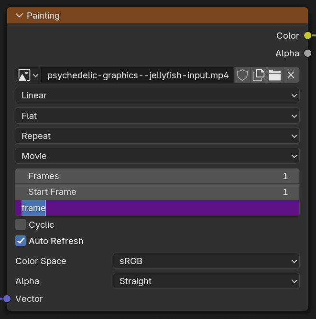Enable the Cyclic checkbox
Image resolution: width=316 pixels, height=319 pixels.
tap(21, 224)
